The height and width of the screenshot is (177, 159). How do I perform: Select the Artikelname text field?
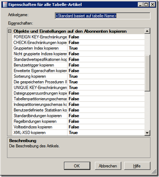pyautogui.click(x=103, y=16)
